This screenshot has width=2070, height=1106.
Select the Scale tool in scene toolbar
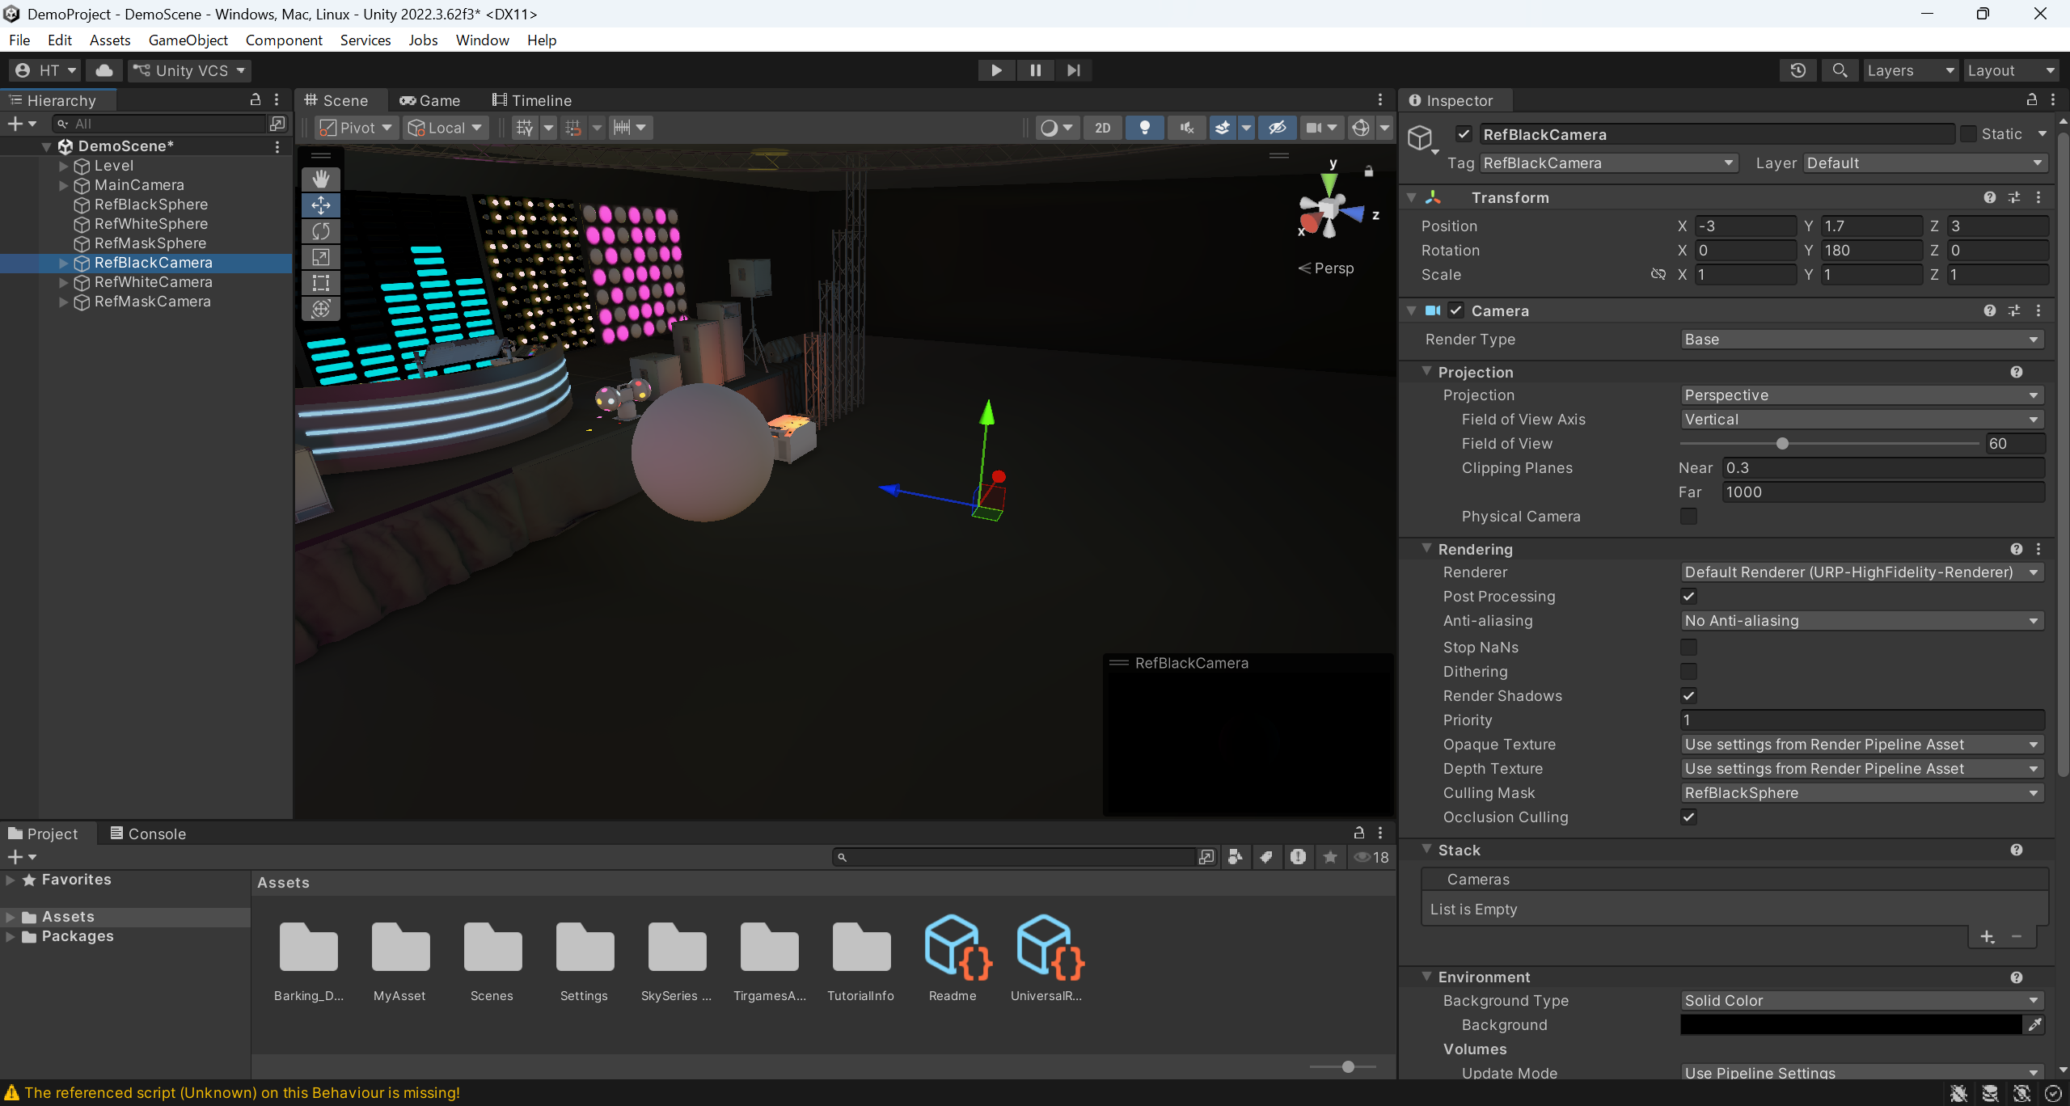321,257
